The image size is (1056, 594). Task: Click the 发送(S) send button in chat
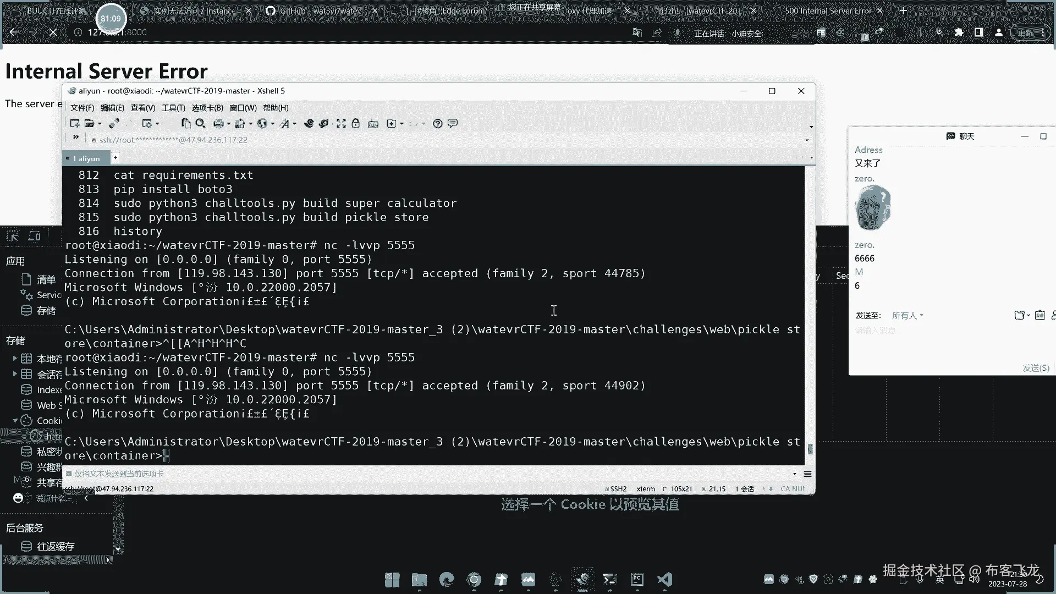pyautogui.click(x=1036, y=368)
